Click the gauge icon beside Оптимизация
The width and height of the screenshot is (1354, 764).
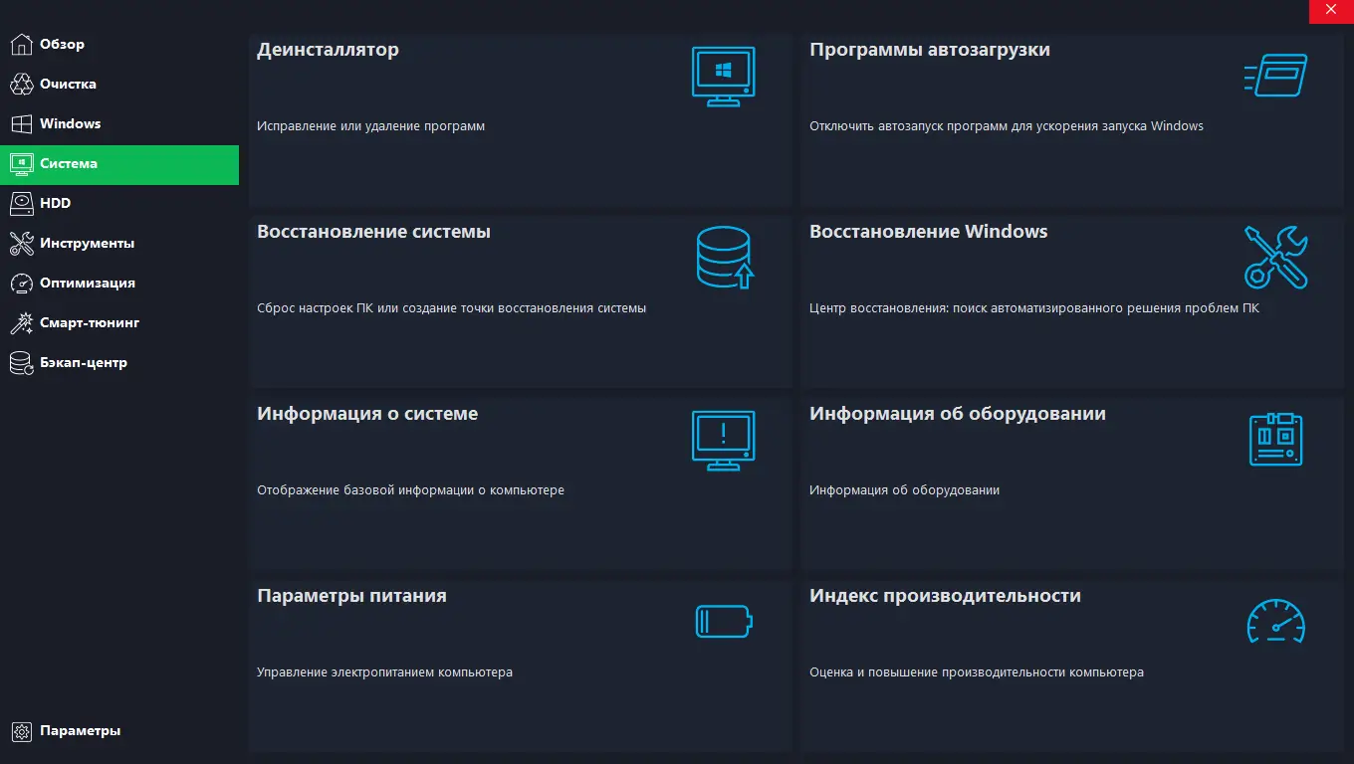coord(21,284)
